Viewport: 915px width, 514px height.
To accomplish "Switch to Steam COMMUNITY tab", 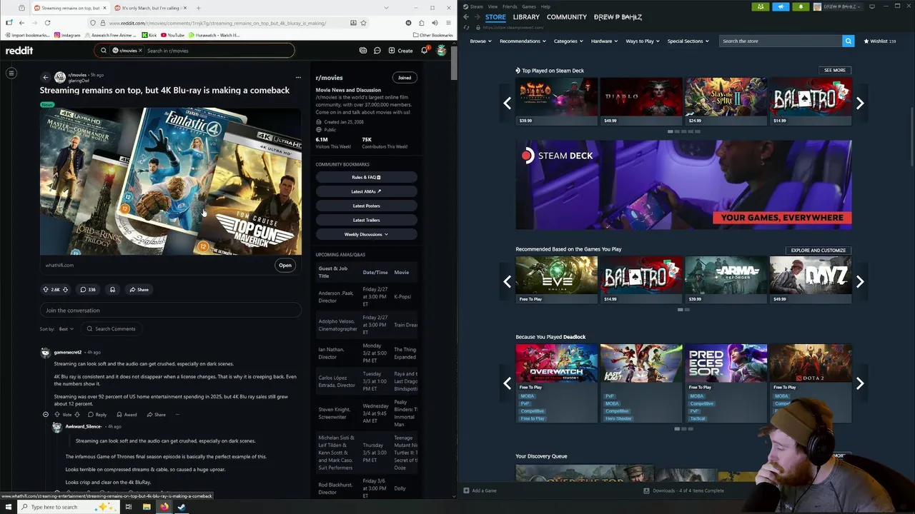I will pos(566,17).
